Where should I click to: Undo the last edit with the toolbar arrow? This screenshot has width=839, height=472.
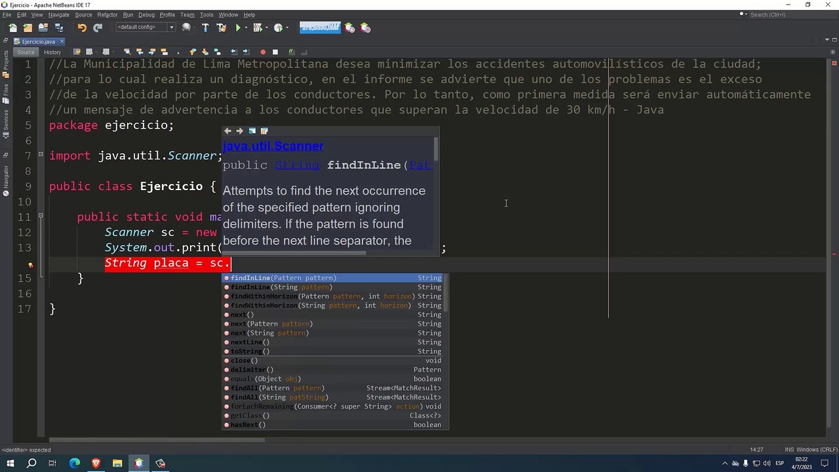click(82, 28)
